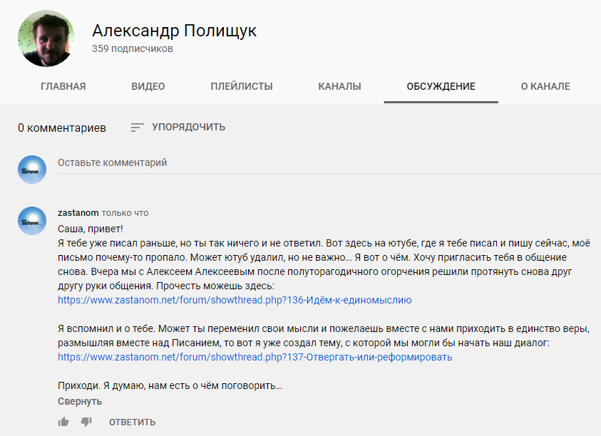The image size is (601, 436).
Task: Click the zastanom avatar beside the comment box
Action: coord(32,170)
